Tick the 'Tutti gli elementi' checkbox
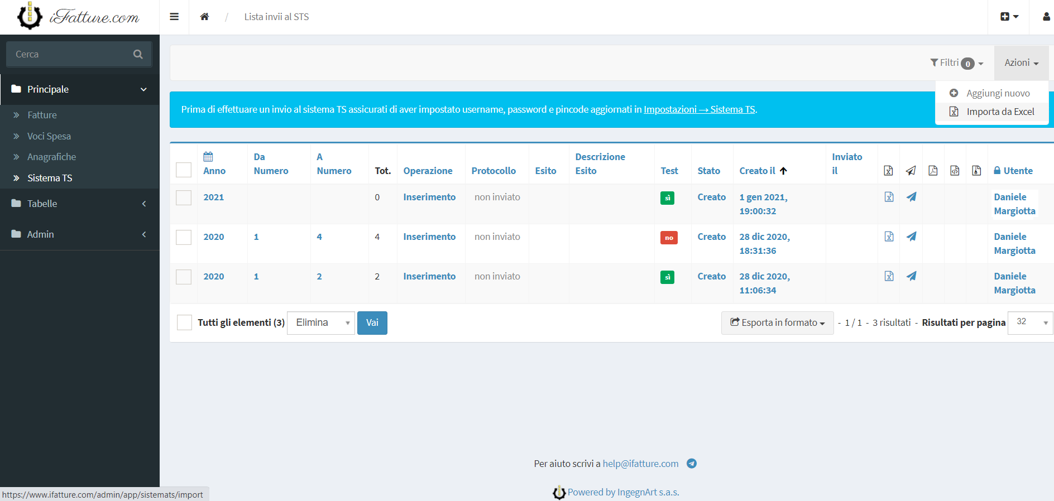Screen dimensions: 1054x501 click(184, 322)
